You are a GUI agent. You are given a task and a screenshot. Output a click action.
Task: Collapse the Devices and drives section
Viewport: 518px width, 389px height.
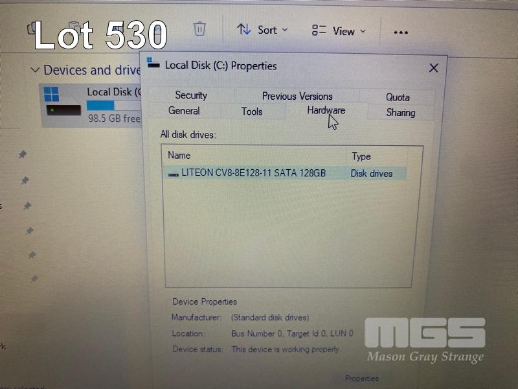pos(35,70)
